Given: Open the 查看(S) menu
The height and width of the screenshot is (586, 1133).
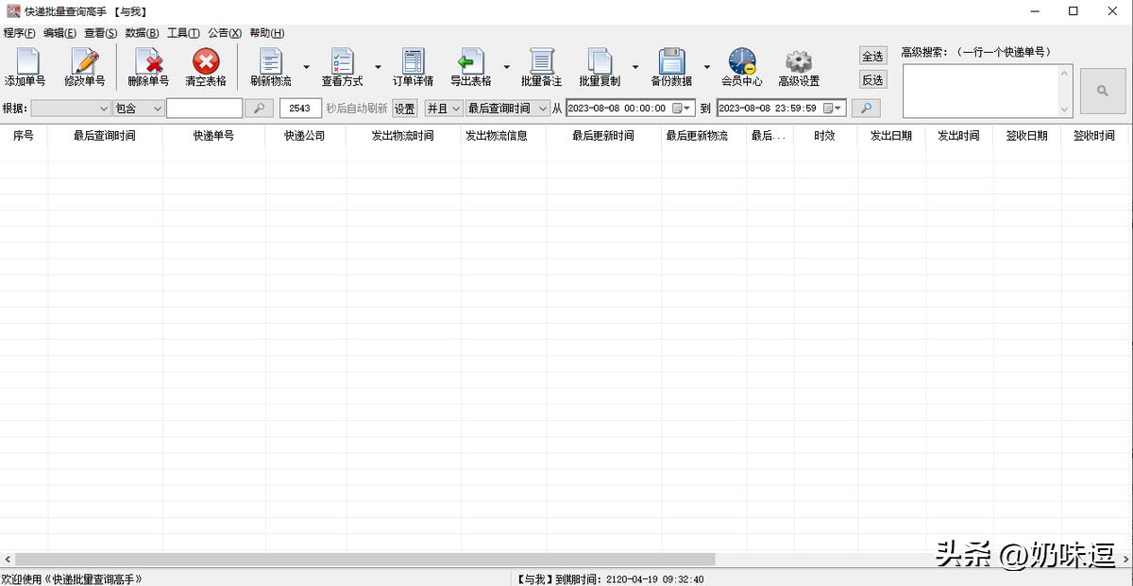Looking at the screenshot, I should (101, 33).
